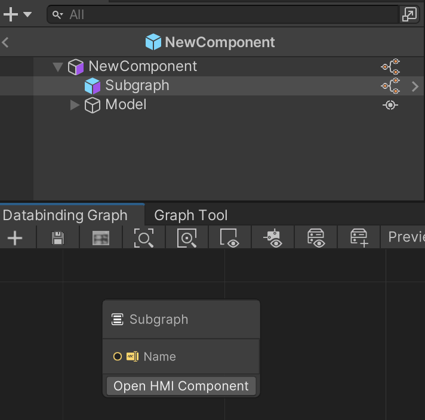Screen dimensions: 425x420
Task: Click the add panel plus toolbar icon
Action: point(359,238)
